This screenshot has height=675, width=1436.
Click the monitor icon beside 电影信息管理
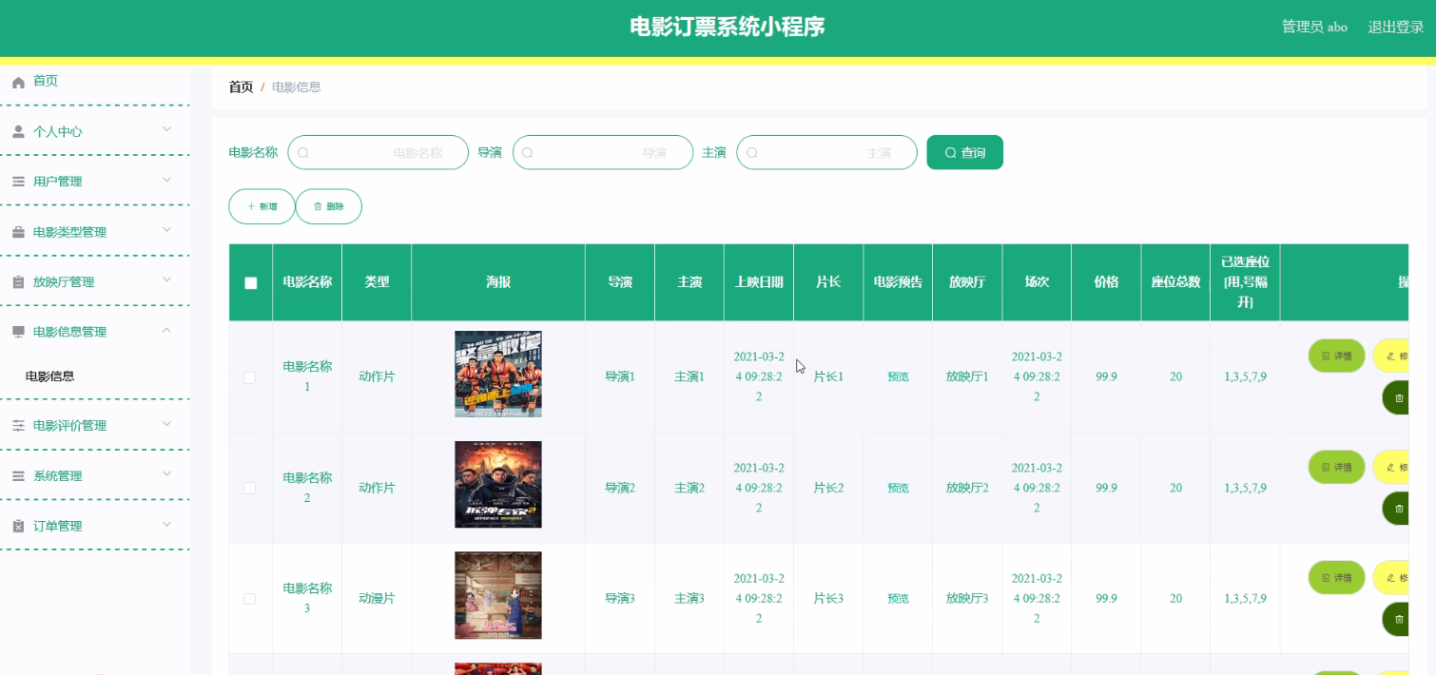[x=16, y=331]
